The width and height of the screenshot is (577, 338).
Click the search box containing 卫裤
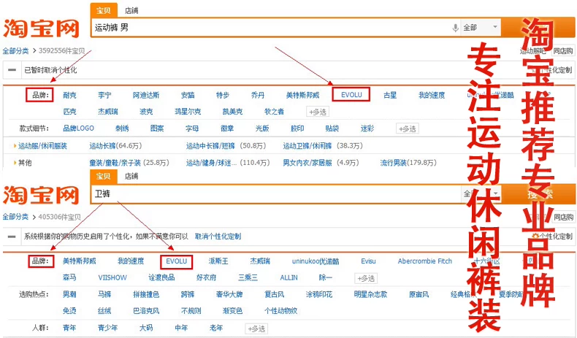tap(276, 194)
